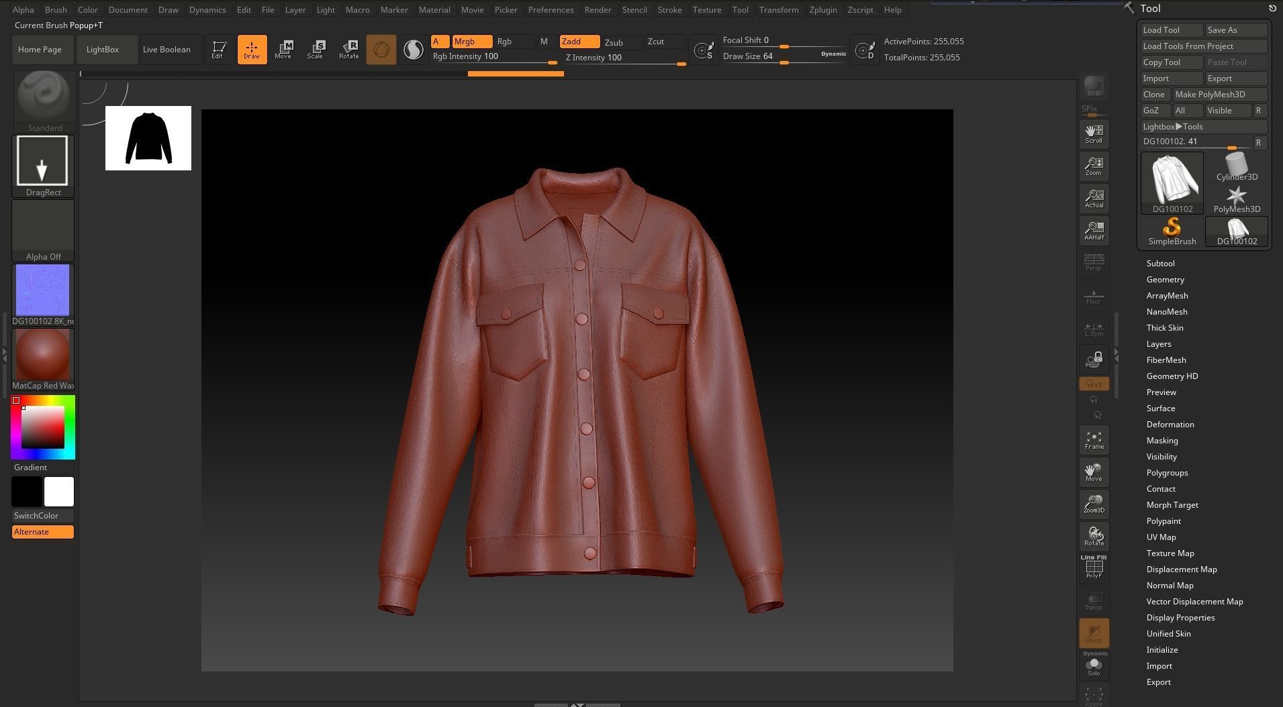Toggle Zadd sculpt mode
1283x707 pixels.
click(x=579, y=42)
